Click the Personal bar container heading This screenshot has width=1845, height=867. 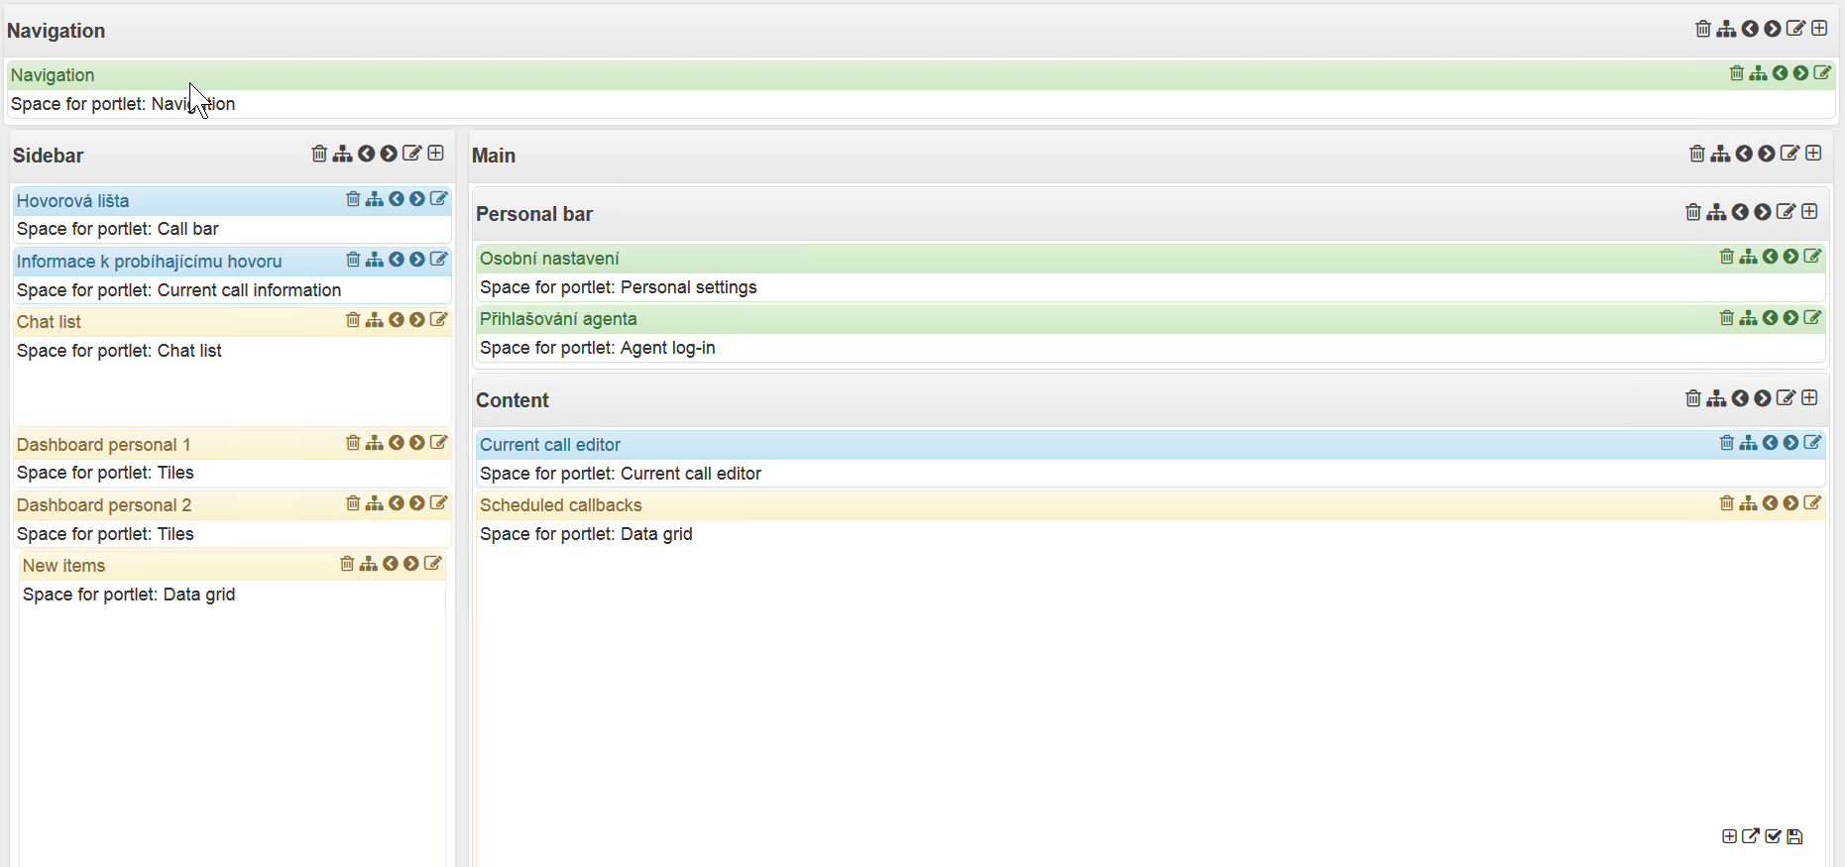tap(534, 214)
